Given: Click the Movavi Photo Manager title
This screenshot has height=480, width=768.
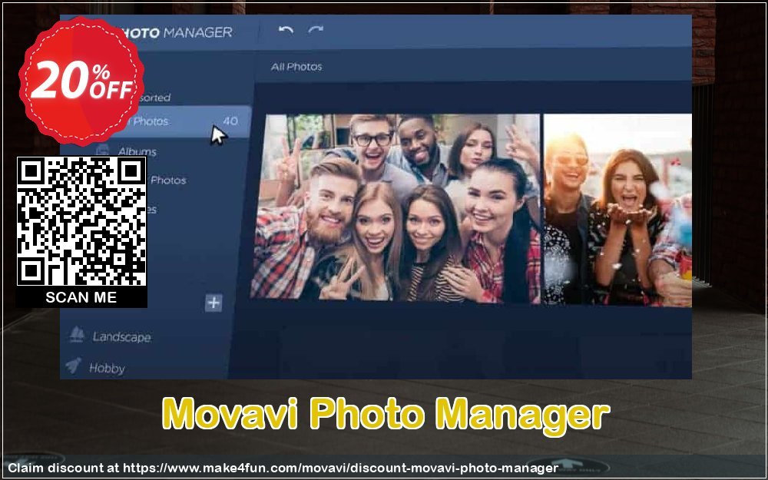Looking at the screenshot, I should [x=386, y=415].
